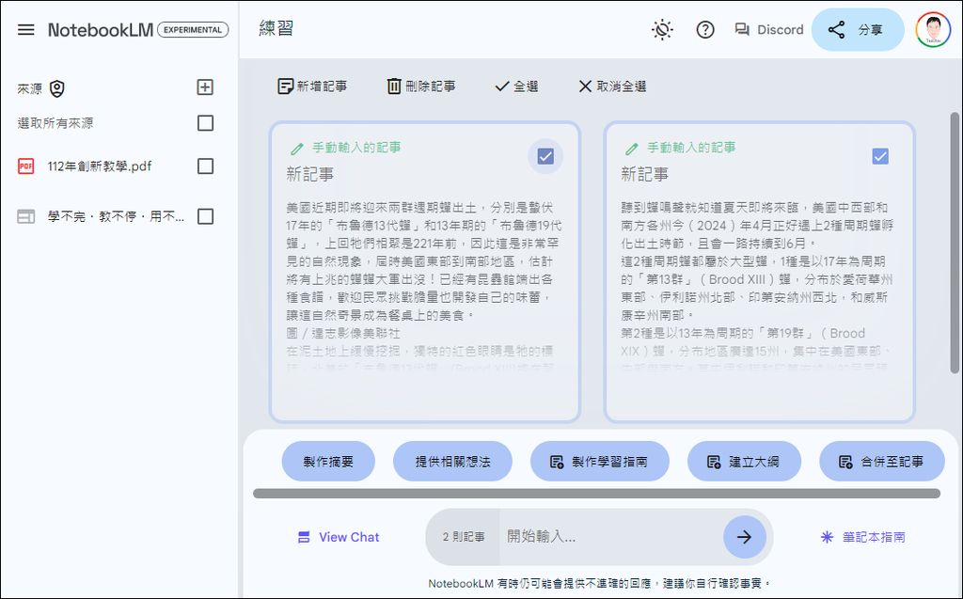This screenshot has width=963, height=599.
Task: Click pencil icon on first note card
Action: point(297,149)
